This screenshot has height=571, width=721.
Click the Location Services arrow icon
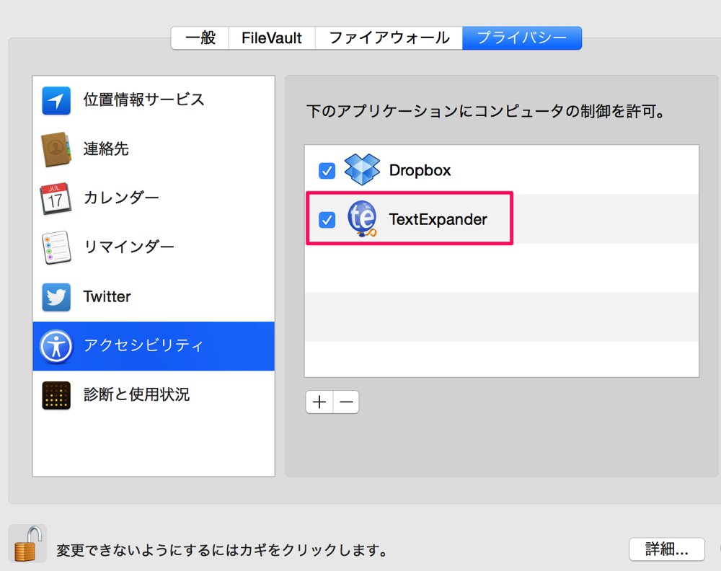(56, 100)
